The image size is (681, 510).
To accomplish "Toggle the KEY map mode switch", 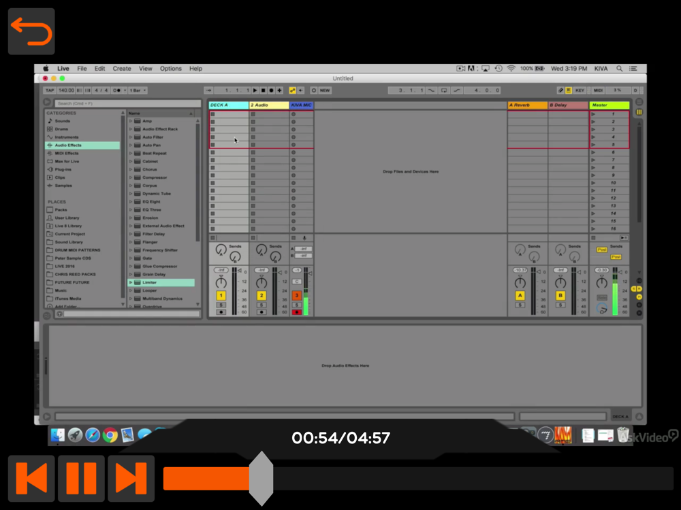I will click(580, 90).
